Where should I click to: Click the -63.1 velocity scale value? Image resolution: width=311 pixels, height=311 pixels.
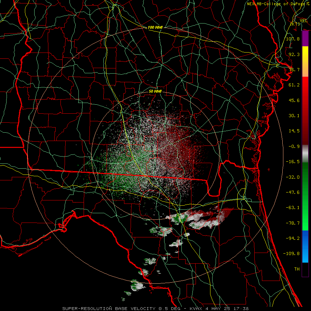tap(293, 208)
